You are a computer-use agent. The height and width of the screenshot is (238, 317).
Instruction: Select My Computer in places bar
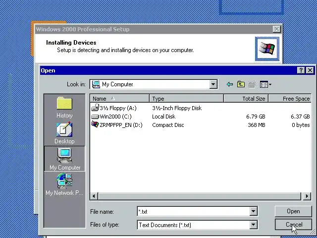click(64, 159)
